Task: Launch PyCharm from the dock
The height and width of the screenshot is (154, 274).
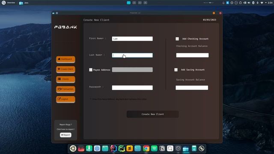Action: (x=122, y=148)
